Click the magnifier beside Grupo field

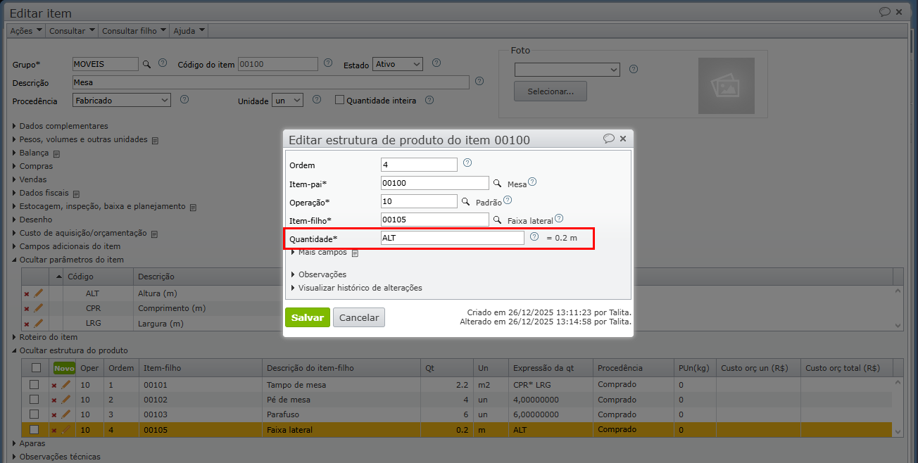tap(147, 64)
